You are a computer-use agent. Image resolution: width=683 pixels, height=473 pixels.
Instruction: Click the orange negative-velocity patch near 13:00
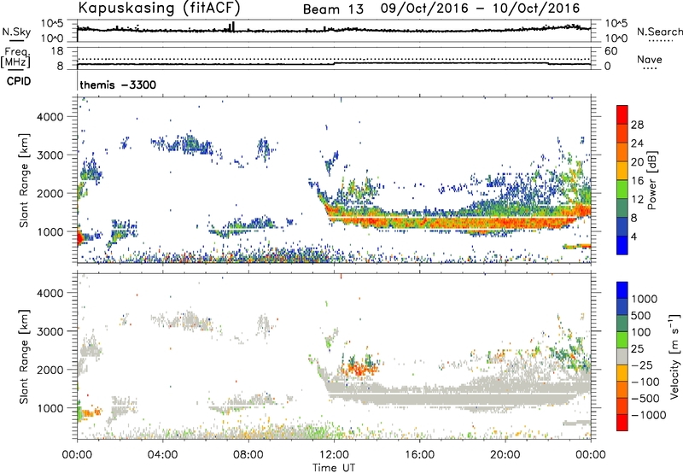359,370
